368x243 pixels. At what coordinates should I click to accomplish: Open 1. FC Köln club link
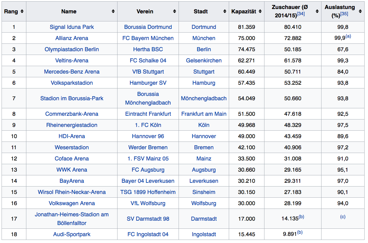pos(148,125)
